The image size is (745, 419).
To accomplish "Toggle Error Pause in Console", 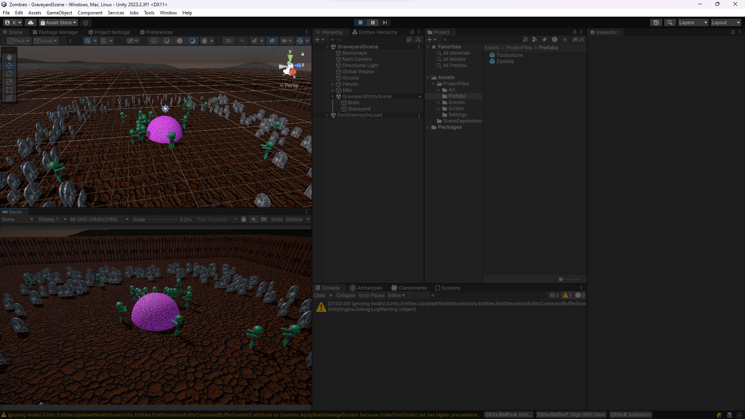I will point(371,295).
